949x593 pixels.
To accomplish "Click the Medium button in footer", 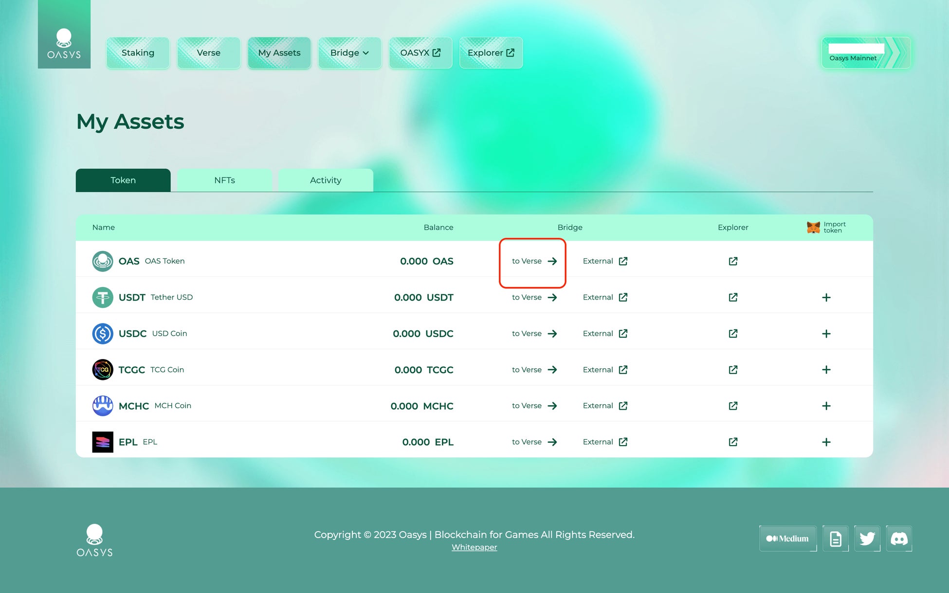I will click(x=787, y=539).
